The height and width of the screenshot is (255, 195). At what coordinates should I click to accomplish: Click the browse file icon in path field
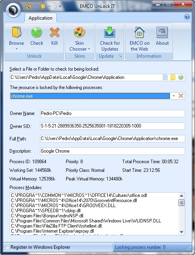(165, 77)
